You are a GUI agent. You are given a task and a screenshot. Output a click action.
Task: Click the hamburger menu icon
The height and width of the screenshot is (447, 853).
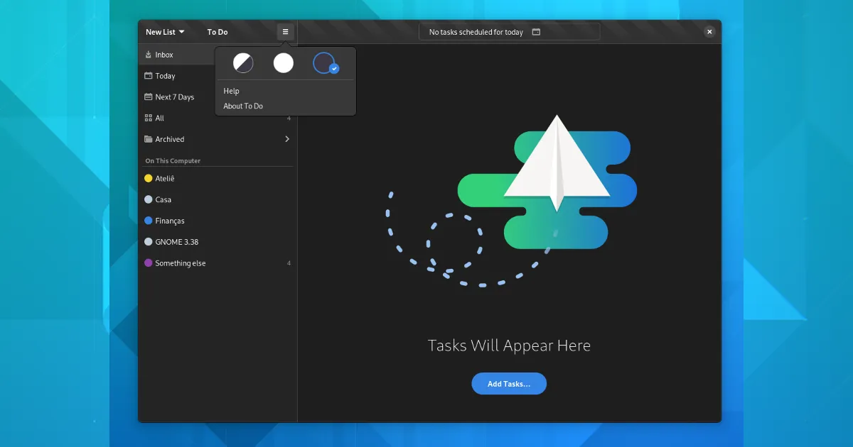pyautogui.click(x=285, y=32)
